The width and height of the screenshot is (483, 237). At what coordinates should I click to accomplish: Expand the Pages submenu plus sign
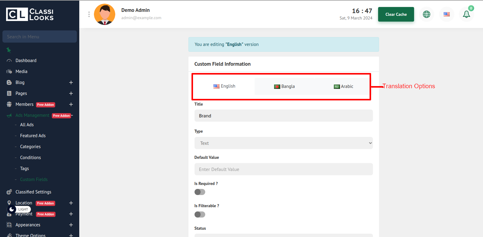click(71, 93)
